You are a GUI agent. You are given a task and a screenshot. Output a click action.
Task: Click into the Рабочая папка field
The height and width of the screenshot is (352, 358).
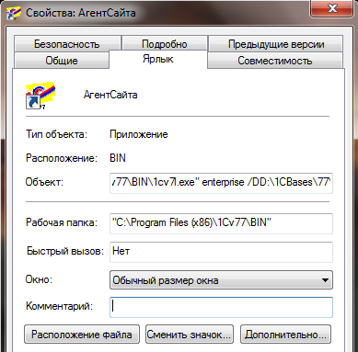[x=221, y=223]
